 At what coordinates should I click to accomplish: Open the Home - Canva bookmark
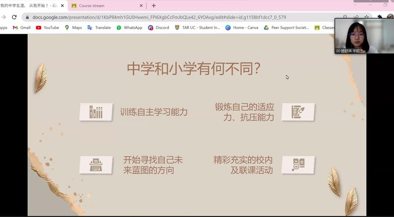click(x=242, y=28)
